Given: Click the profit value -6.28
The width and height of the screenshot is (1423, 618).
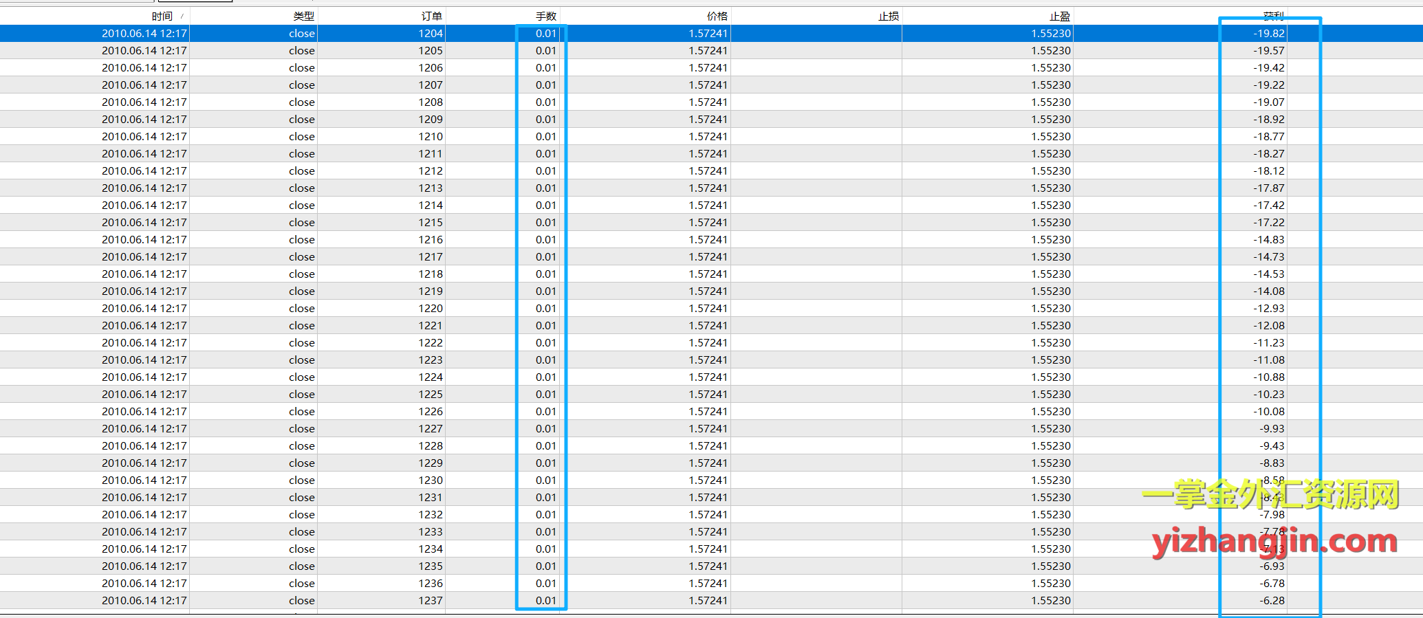Looking at the screenshot, I should click(x=1272, y=600).
